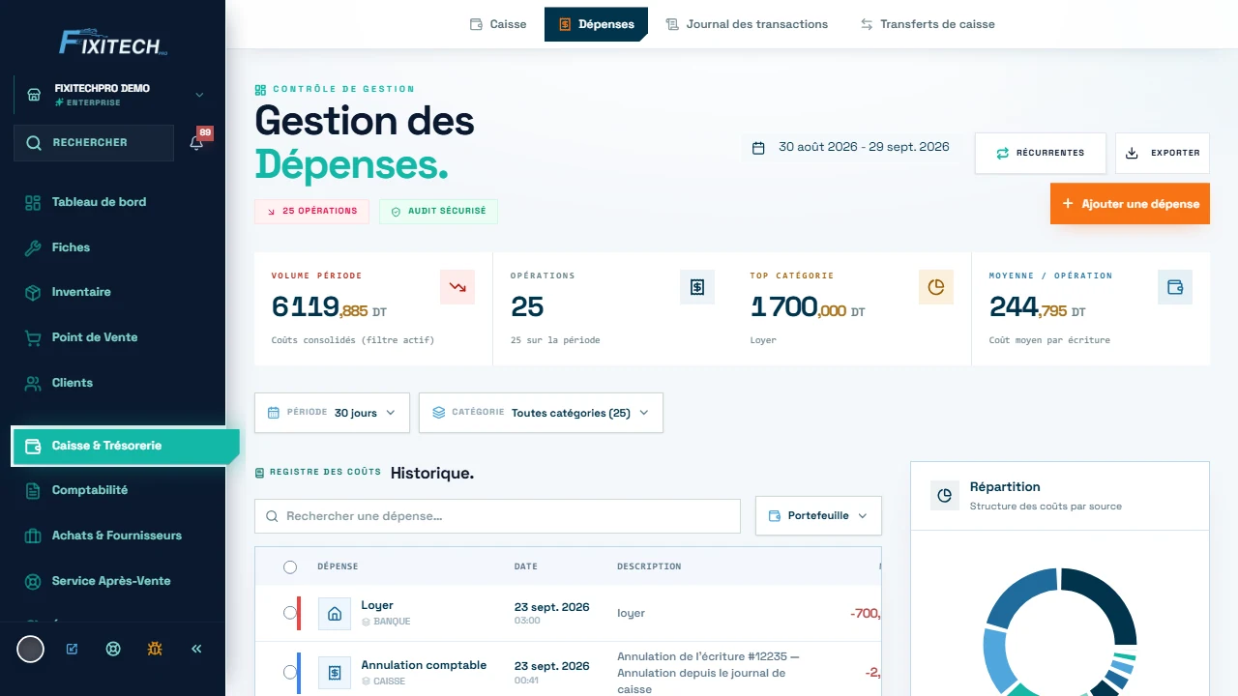Open the lifebuoy support icon in sidebar footer
The width and height of the screenshot is (1238, 696).
tap(113, 649)
